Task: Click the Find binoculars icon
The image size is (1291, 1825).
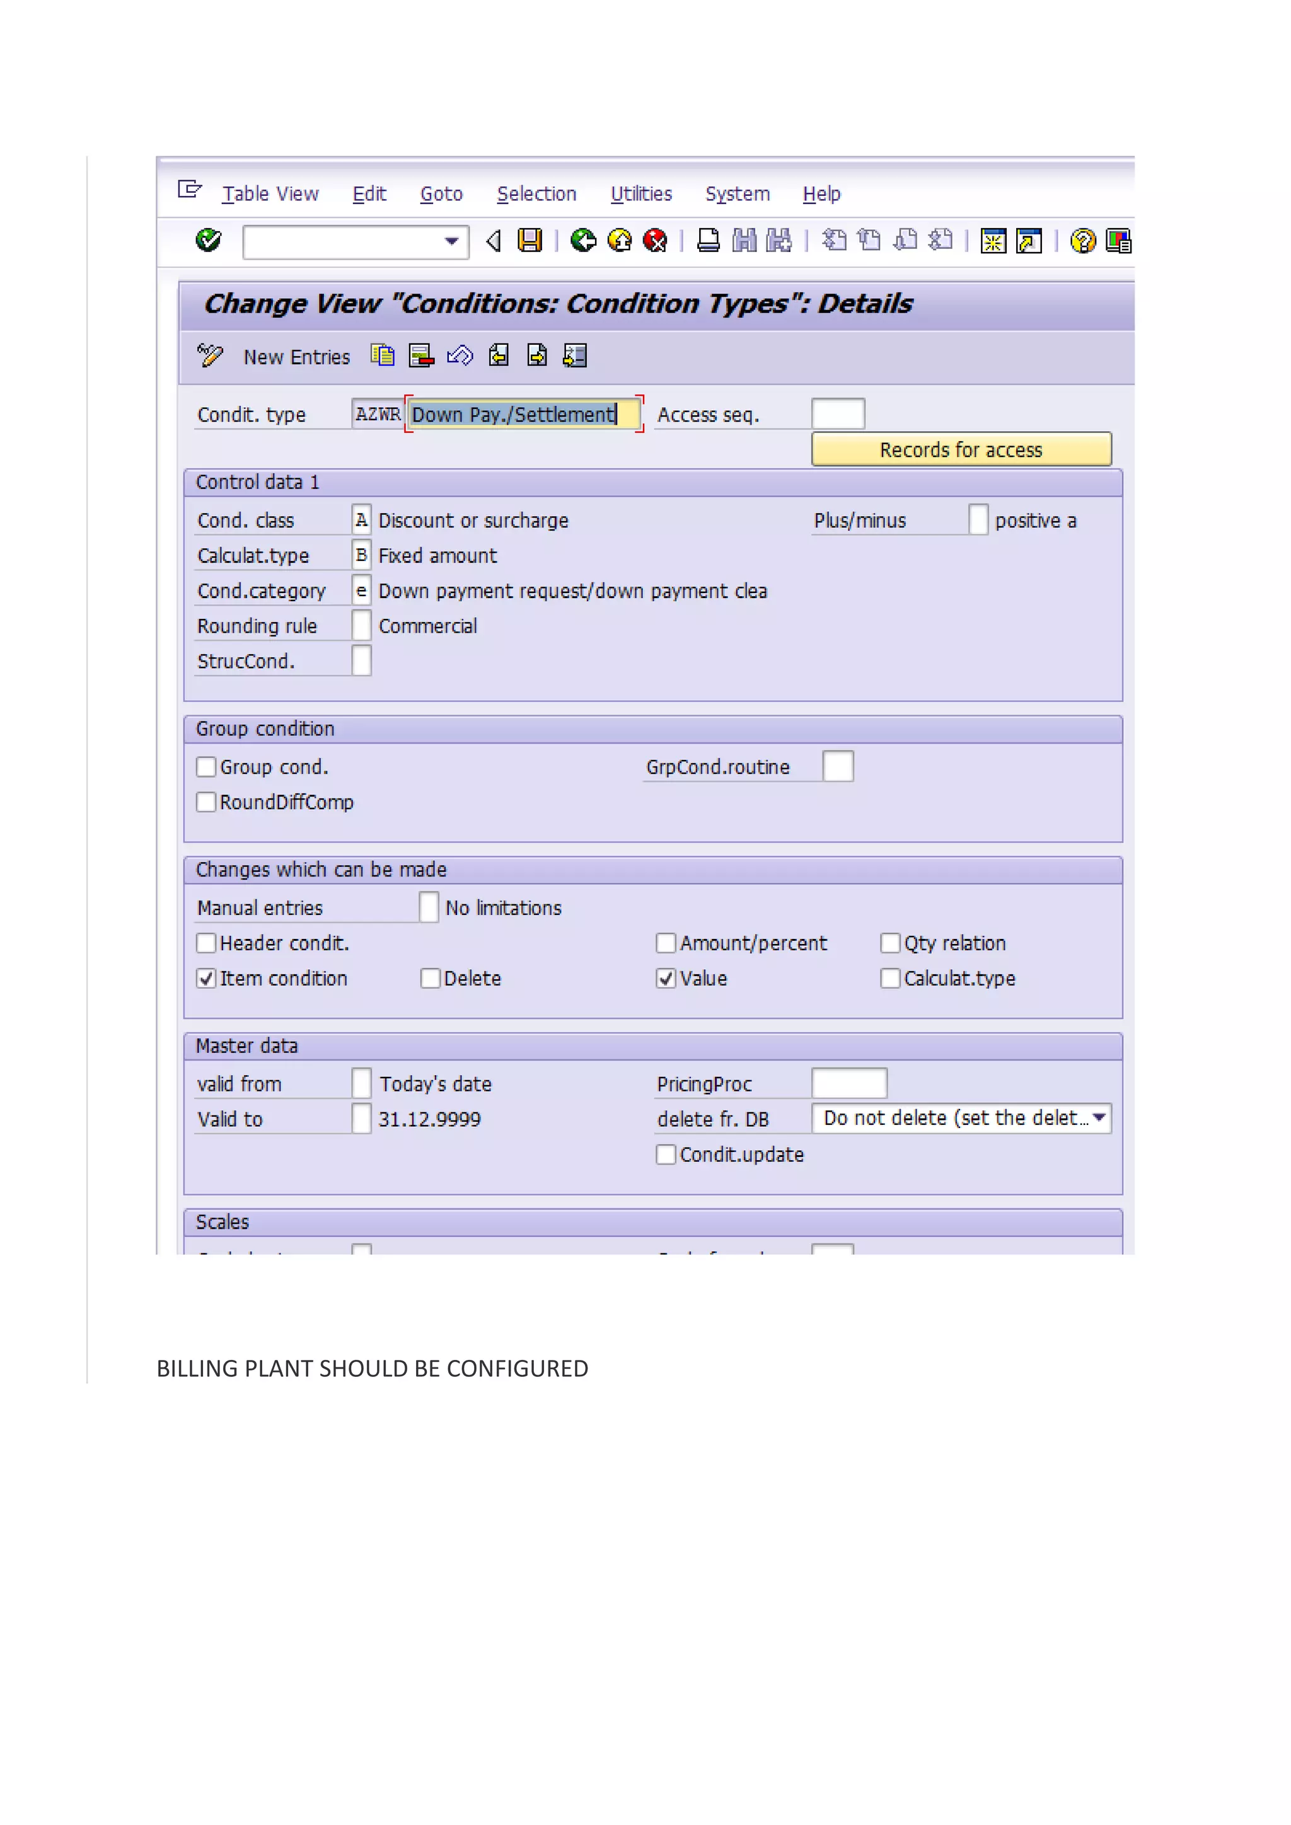Action: (745, 240)
